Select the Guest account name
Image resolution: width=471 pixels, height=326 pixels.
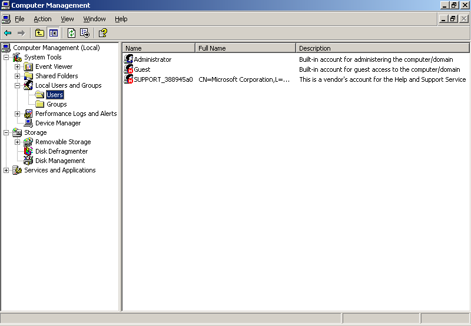click(x=142, y=69)
